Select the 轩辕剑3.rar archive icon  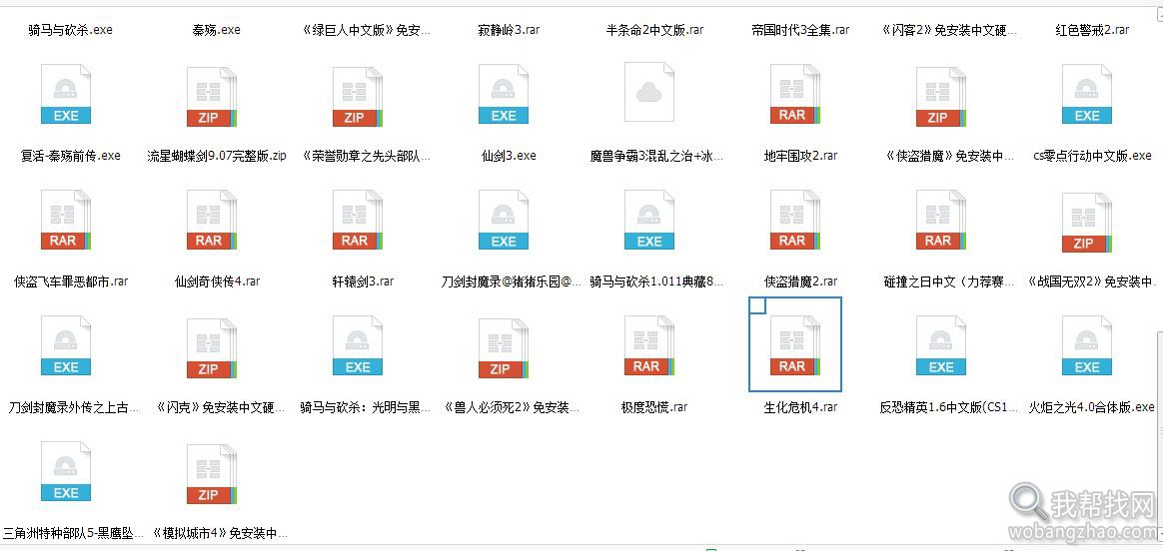pos(358,219)
